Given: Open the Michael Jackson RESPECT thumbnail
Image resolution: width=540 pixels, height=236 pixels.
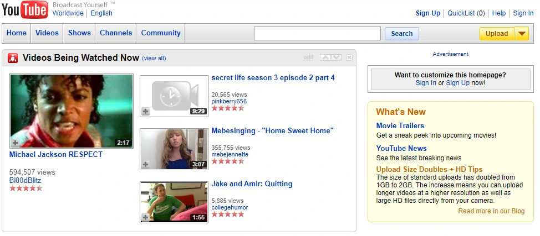Looking at the screenshot, I should [72, 111].
